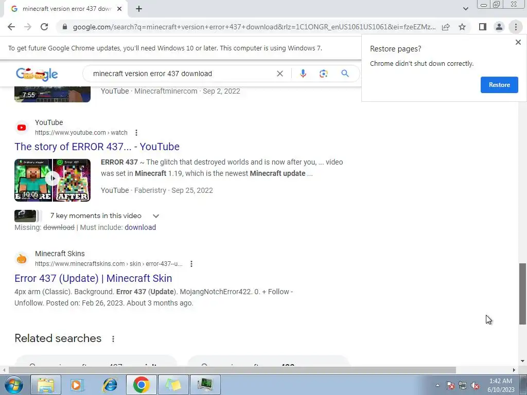527x395 pixels.
Task: Clear the search box text
Action: pyautogui.click(x=279, y=74)
